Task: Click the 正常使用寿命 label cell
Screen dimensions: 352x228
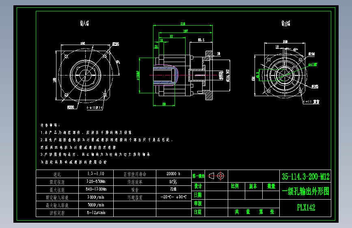Action: pos(135,174)
